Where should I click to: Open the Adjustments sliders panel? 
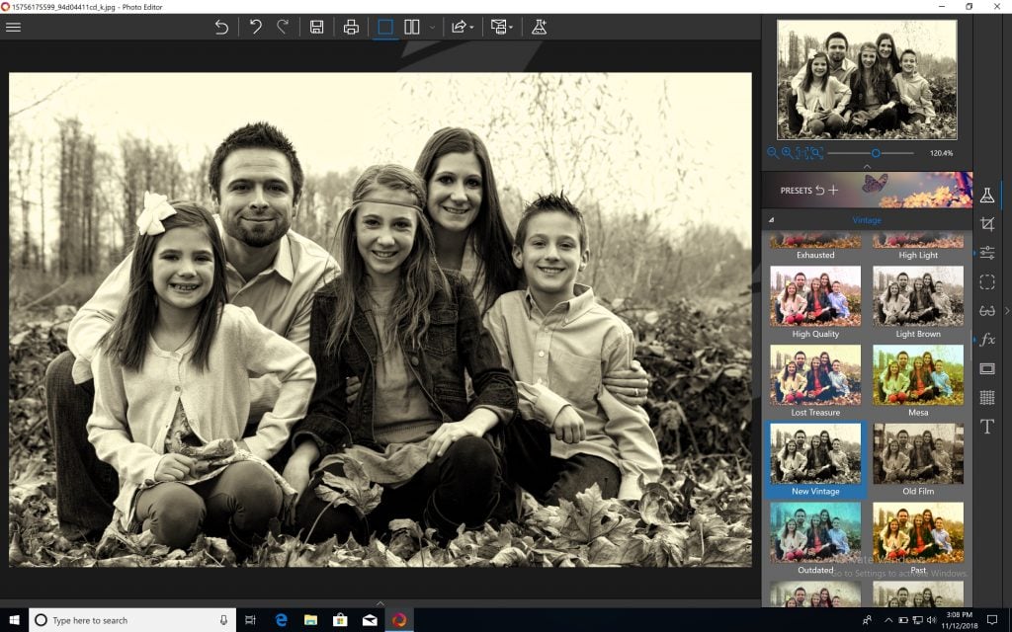pyautogui.click(x=987, y=253)
